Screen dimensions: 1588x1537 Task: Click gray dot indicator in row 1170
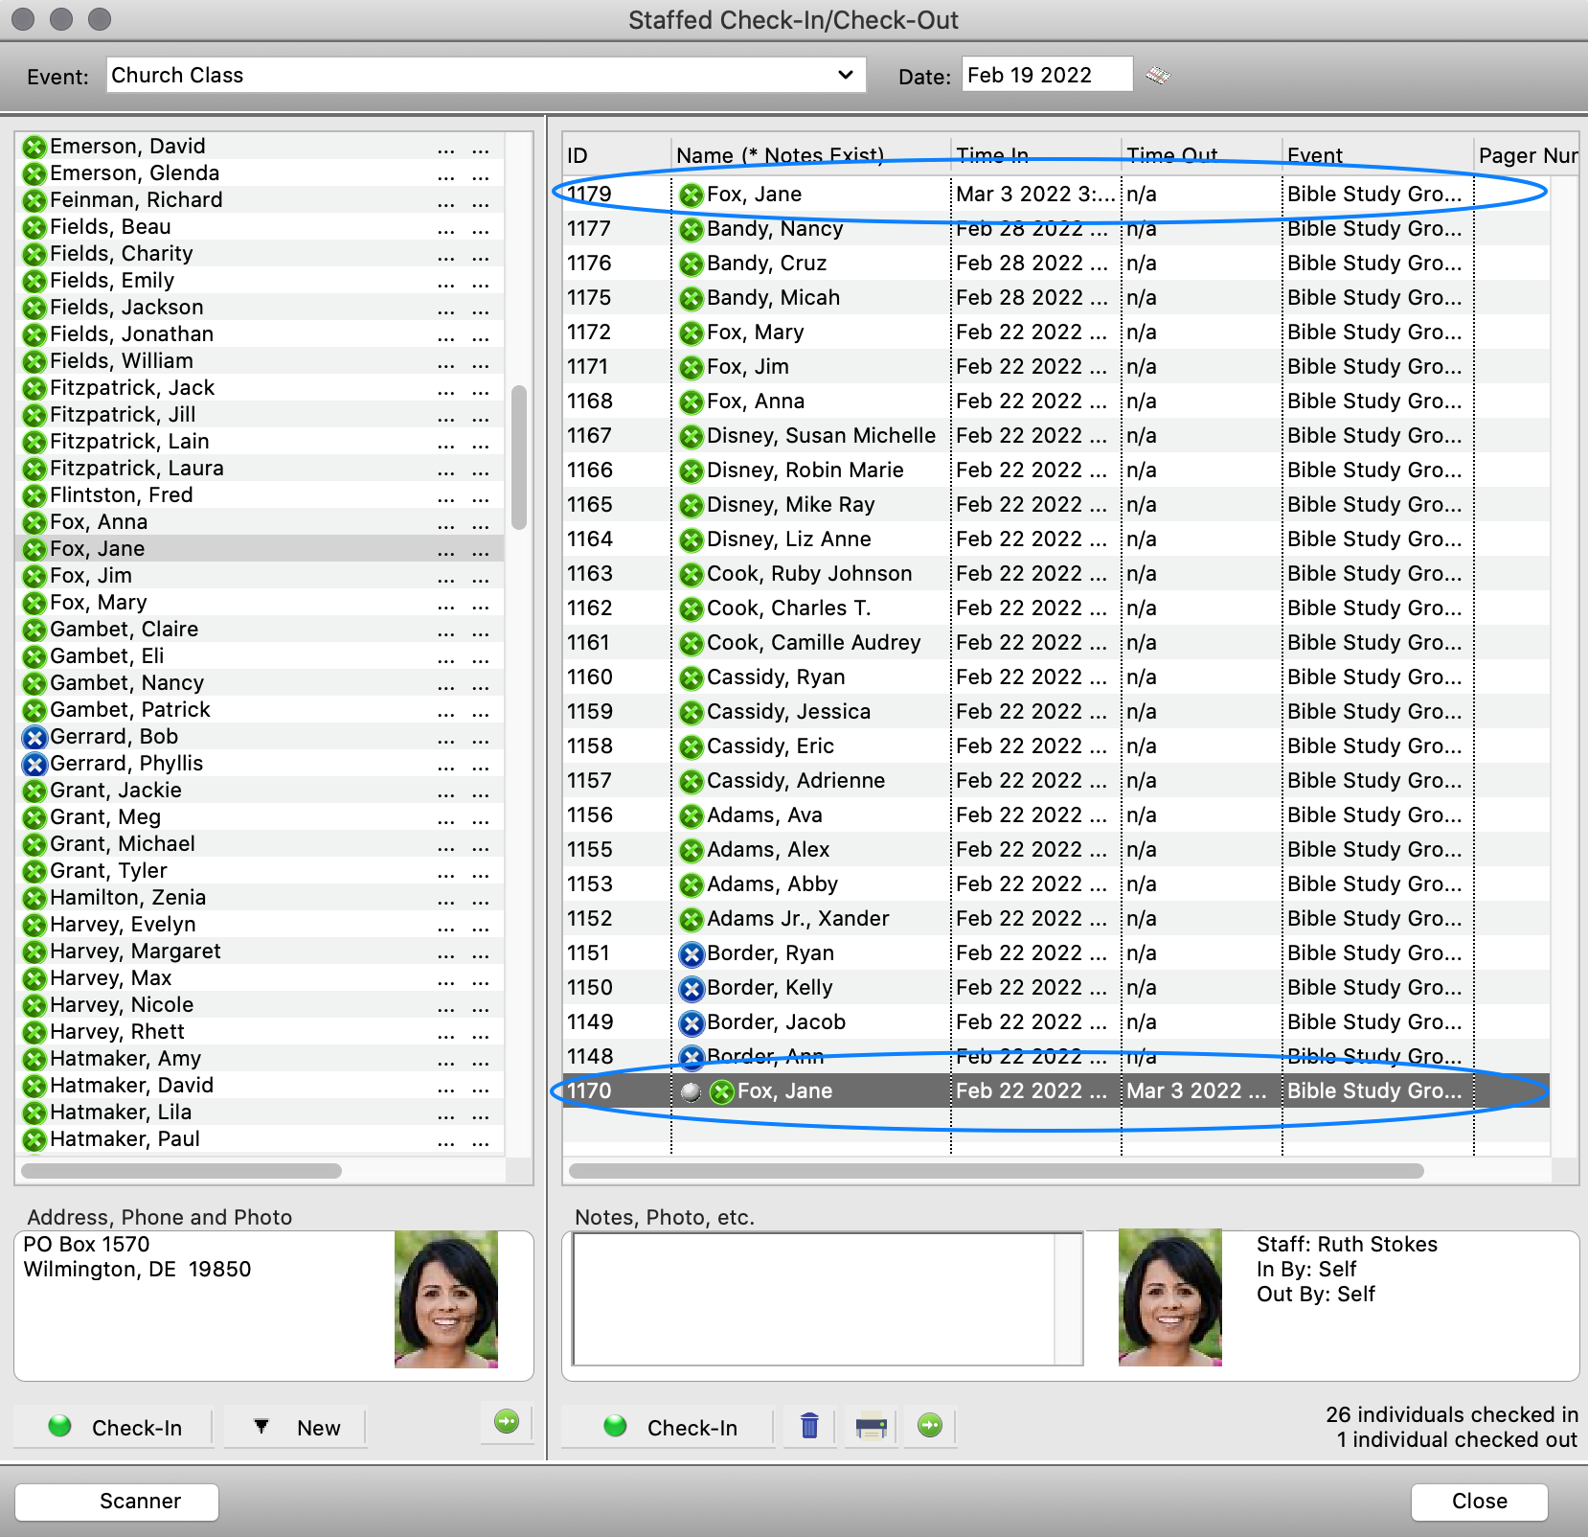pos(690,1091)
